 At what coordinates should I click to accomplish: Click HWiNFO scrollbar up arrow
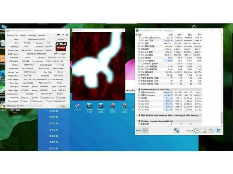coord(222,34)
